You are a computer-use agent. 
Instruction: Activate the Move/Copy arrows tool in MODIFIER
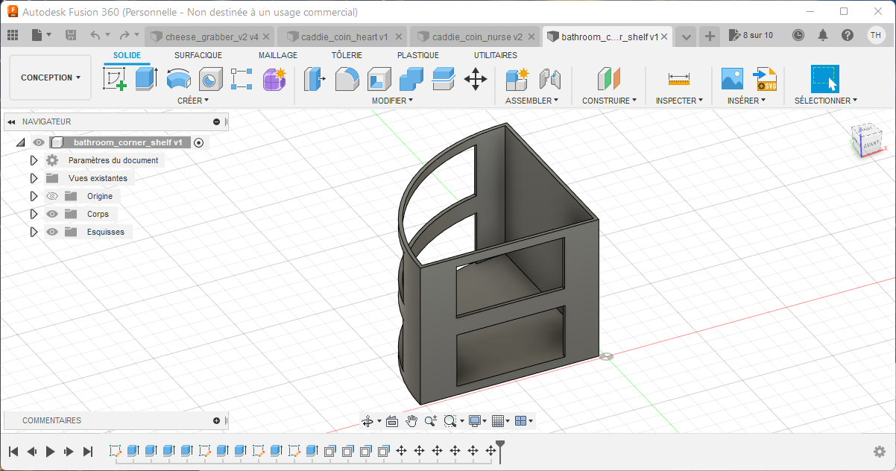476,78
